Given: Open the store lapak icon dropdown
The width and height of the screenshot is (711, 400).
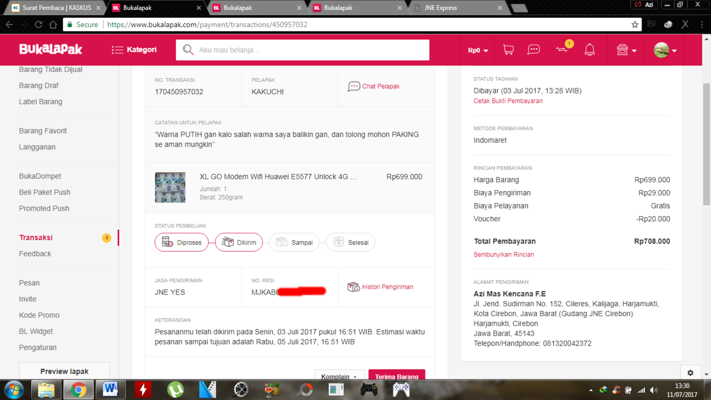Looking at the screenshot, I should tap(626, 50).
